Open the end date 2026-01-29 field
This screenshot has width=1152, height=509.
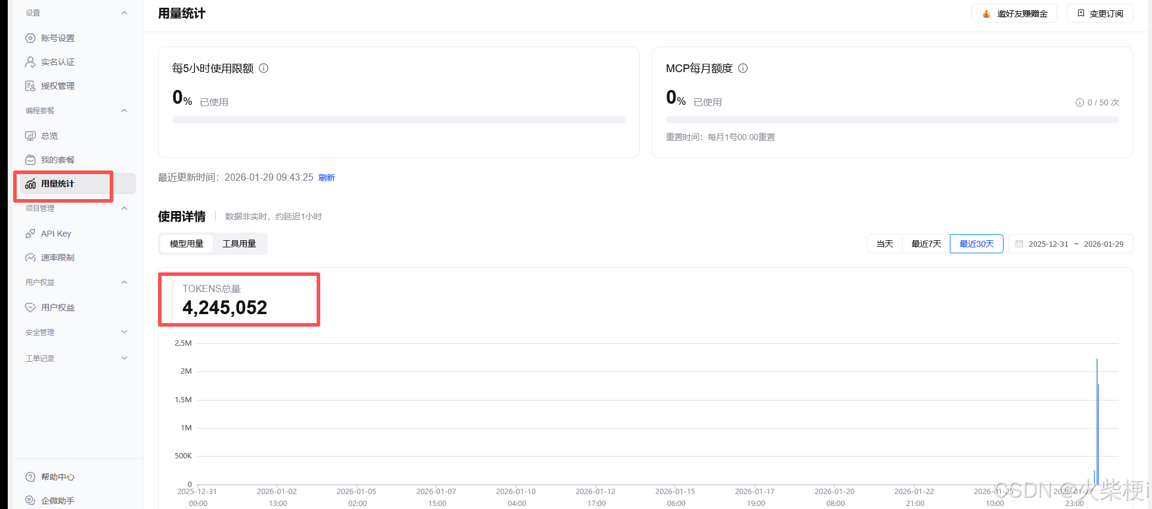pos(1104,244)
